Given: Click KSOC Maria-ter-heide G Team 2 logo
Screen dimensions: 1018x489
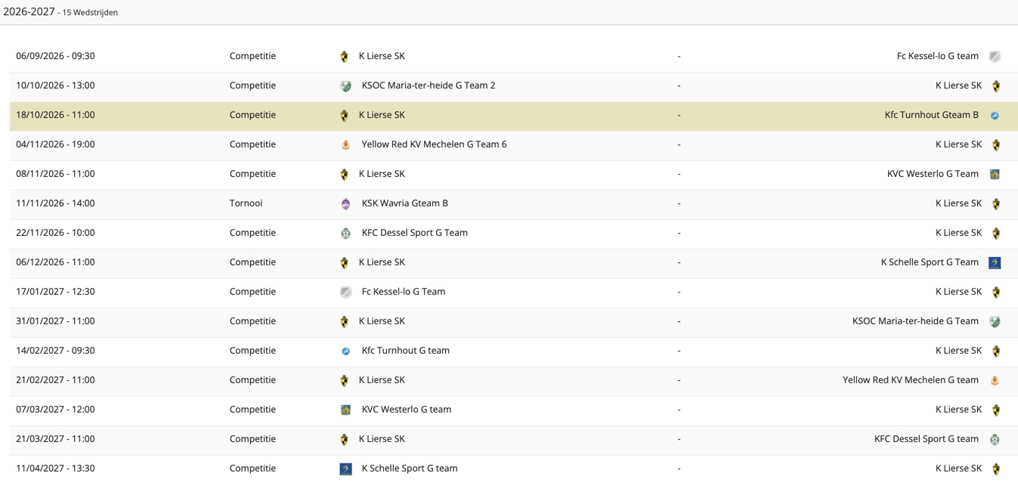Looking at the screenshot, I should 345,86.
